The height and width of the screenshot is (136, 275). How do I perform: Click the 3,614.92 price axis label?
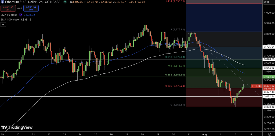(269, 68)
